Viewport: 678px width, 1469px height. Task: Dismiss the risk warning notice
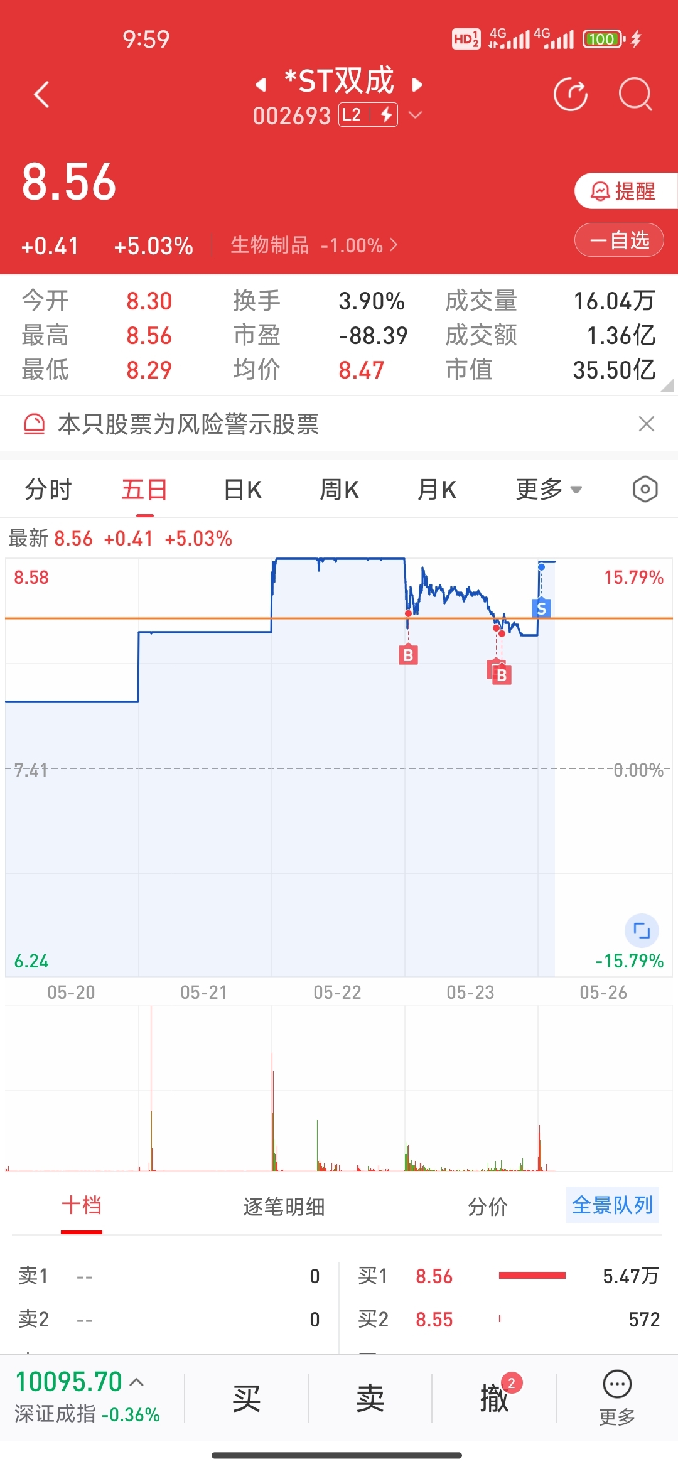tap(646, 424)
